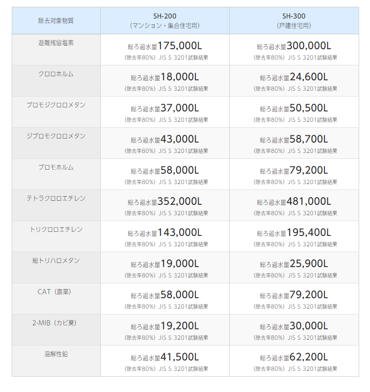Select the トリクロロエチレン row label
Viewport: 370px width, 392px height.
56,230
